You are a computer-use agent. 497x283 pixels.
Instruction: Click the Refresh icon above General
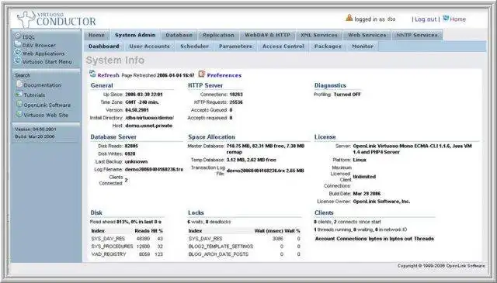click(x=92, y=74)
